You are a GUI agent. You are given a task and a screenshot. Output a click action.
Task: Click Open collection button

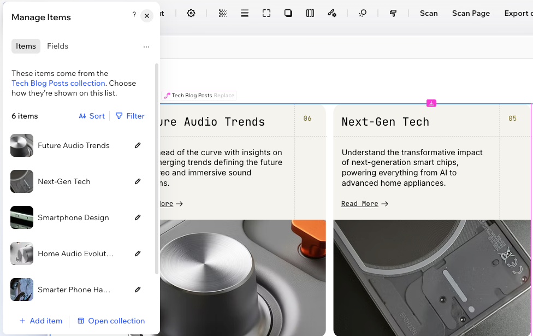(x=111, y=321)
